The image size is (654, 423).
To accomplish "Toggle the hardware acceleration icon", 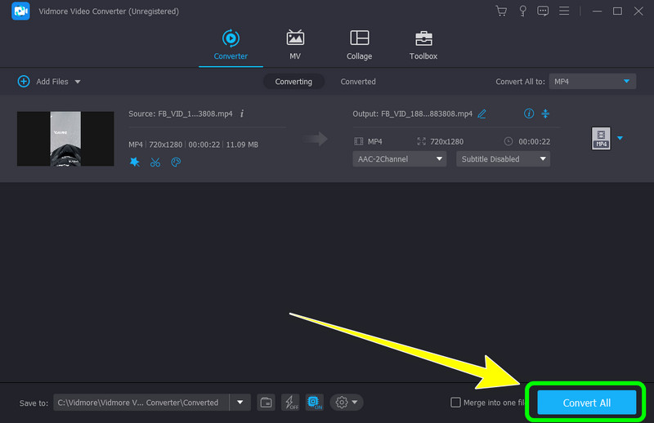I will [314, 402].
